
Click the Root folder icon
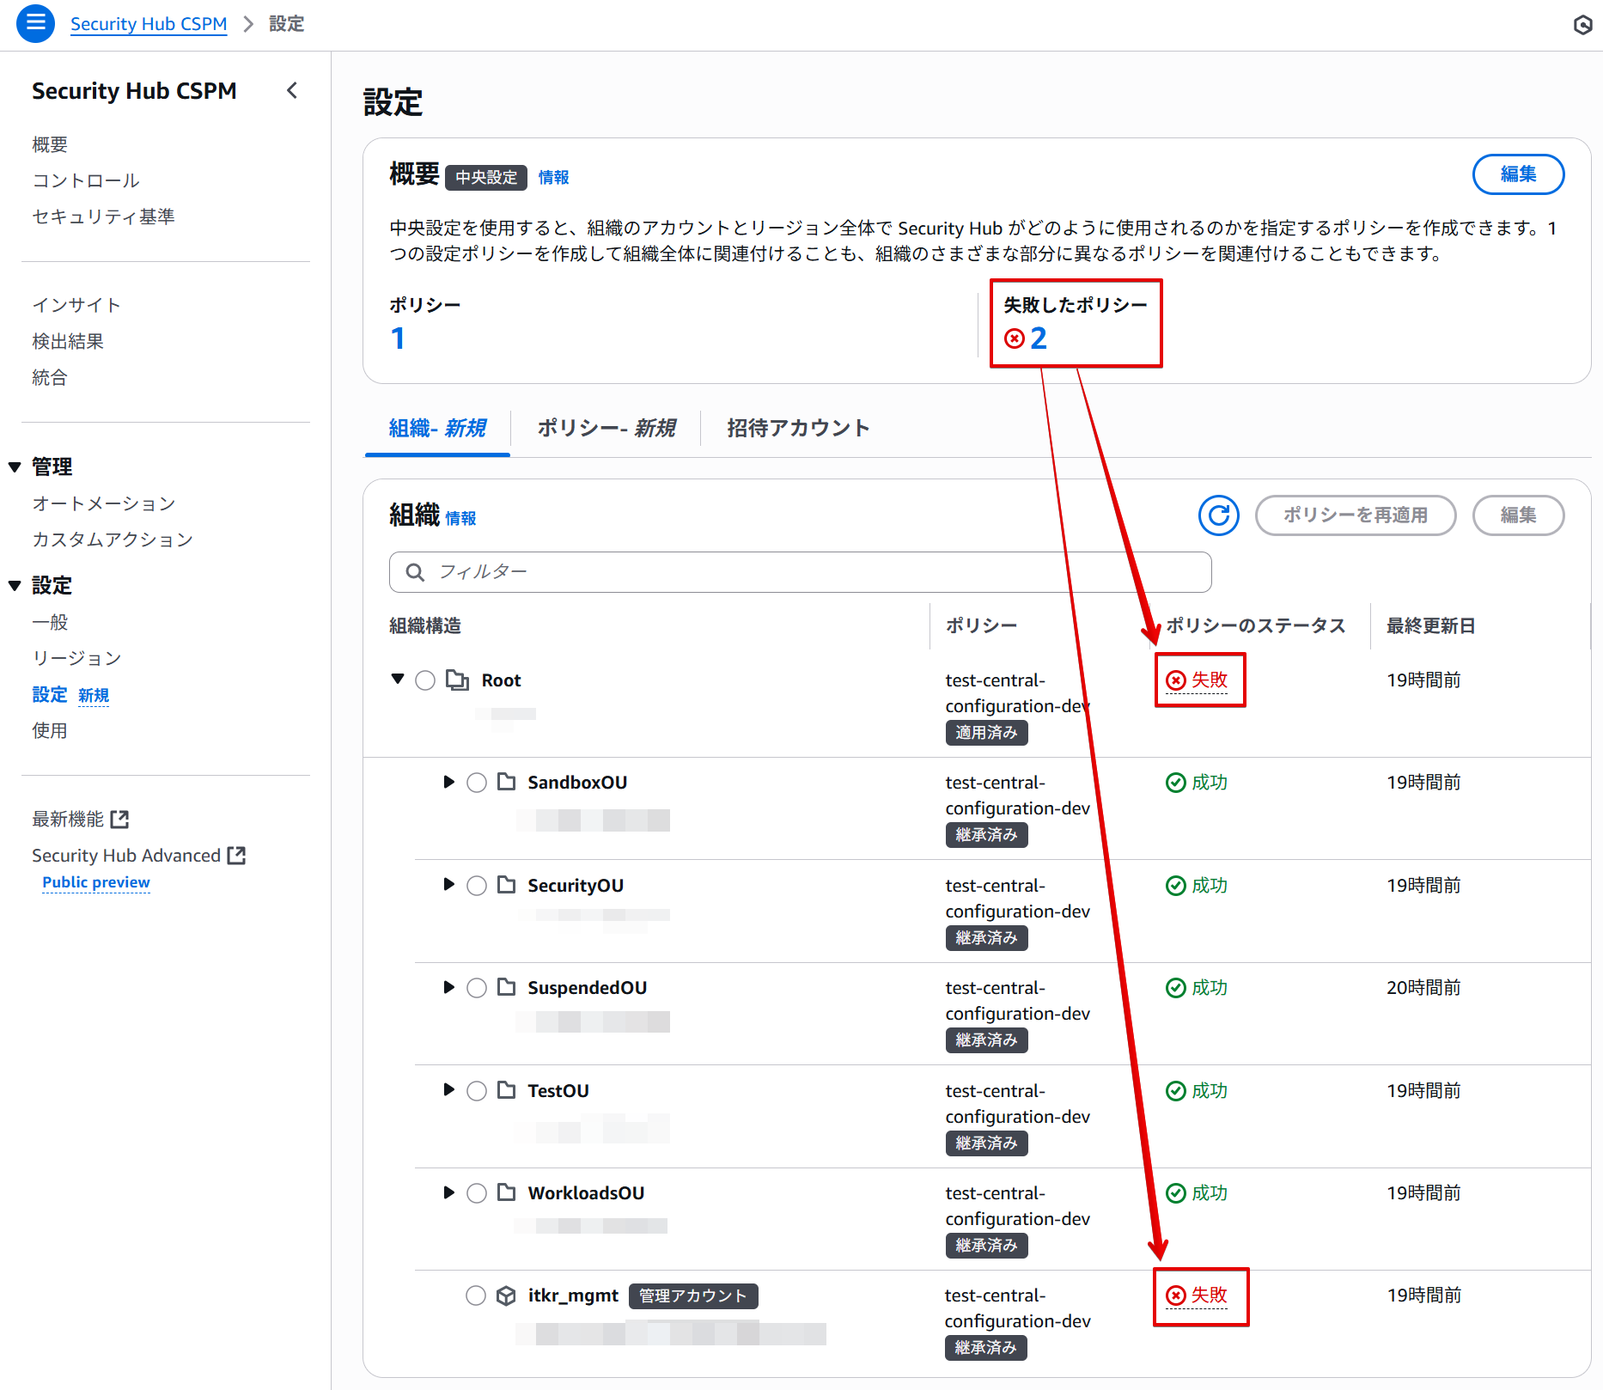click(457, 680)
